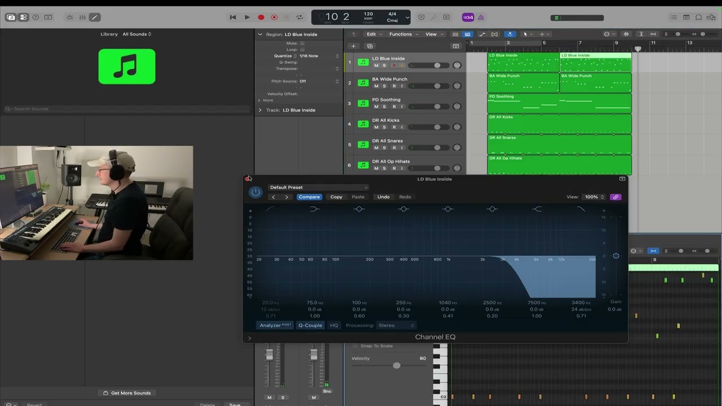This screenshot has width=722, height=406.
Task: Enable the region Loop checkbox
Action: pos(302,50)
